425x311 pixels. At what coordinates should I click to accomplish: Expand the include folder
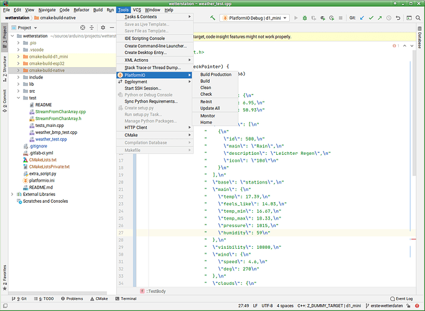point(18,77)
